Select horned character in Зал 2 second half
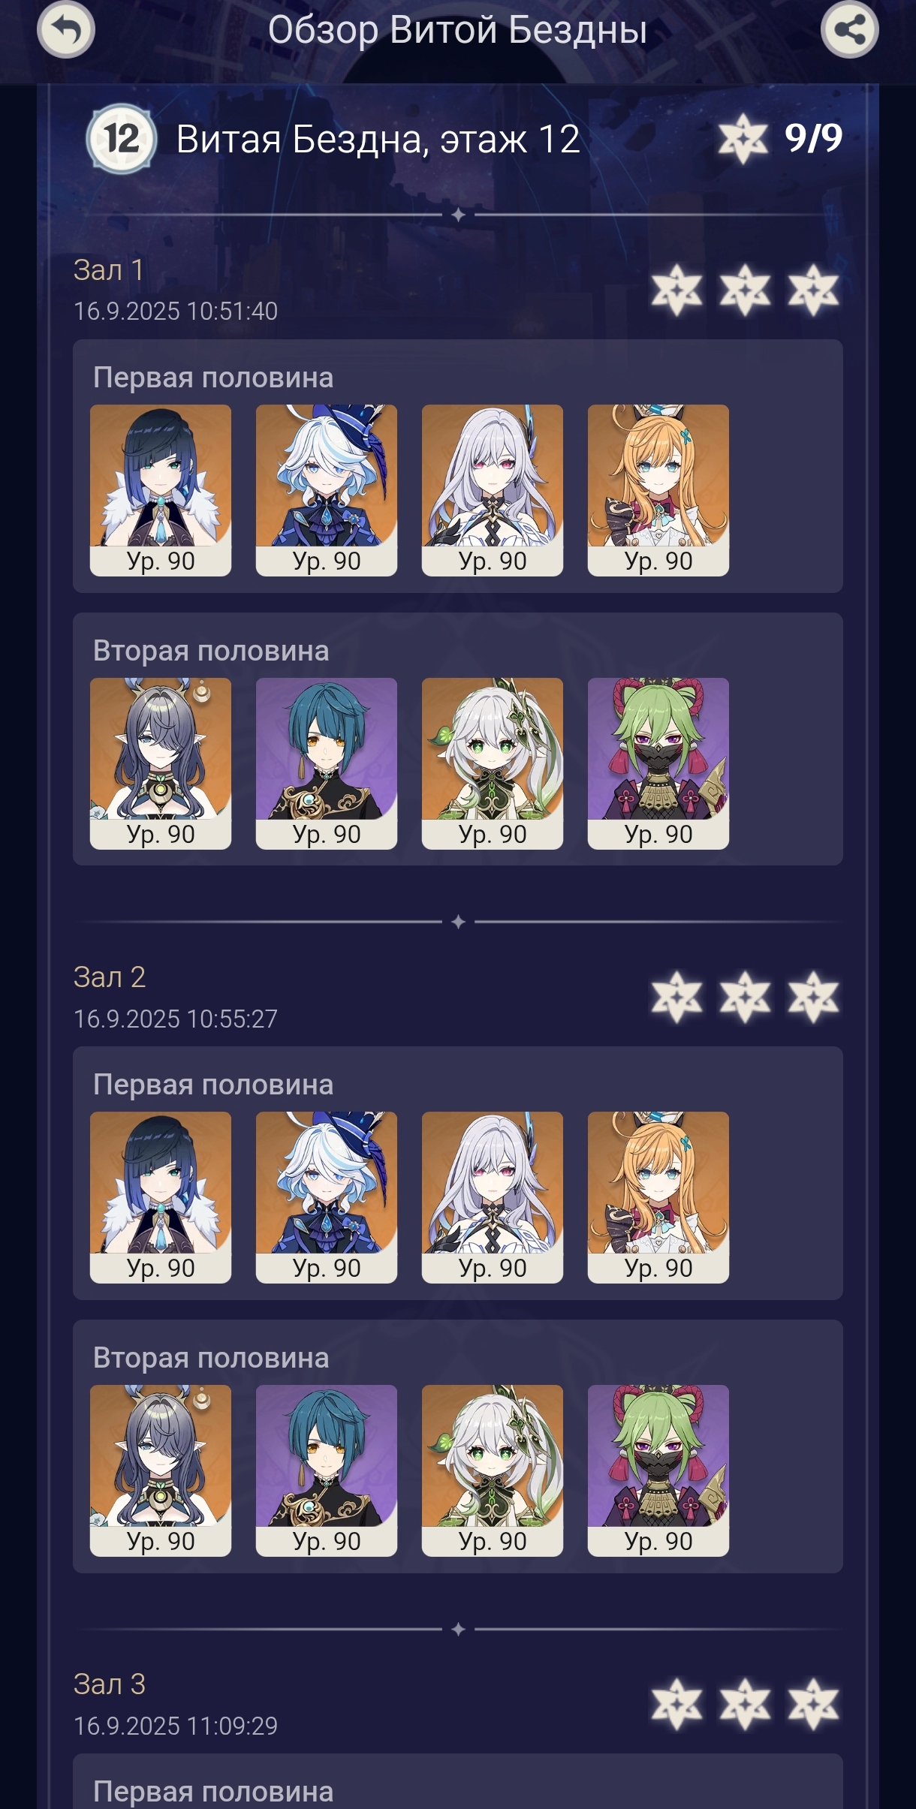This screenshot has height=1809, width=916. click(x=161, y=1470)
